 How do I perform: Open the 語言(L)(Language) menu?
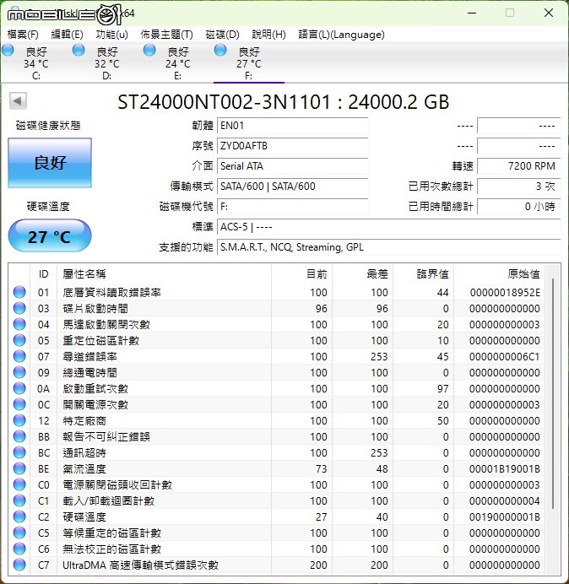341,35
